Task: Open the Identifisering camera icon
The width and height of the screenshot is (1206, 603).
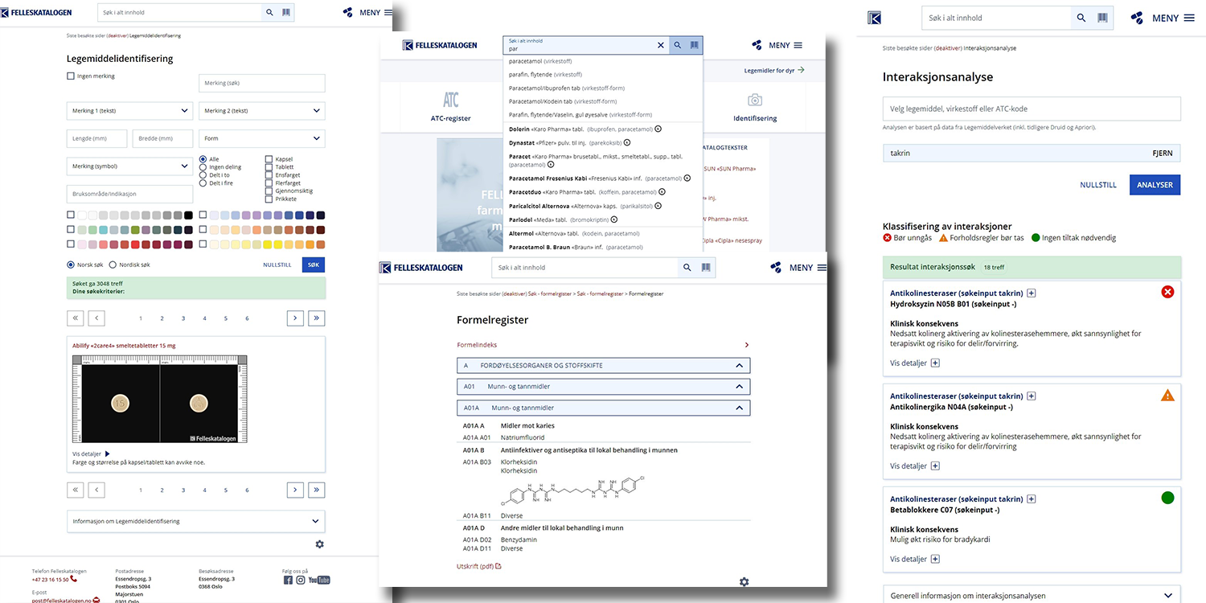Action: 754,100
